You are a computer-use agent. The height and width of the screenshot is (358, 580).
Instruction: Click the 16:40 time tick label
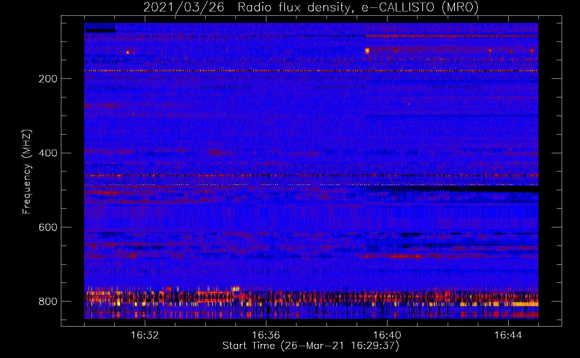(x=387, y=335)
